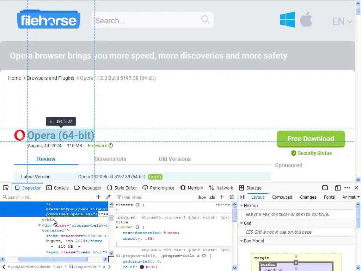Image resolution: width=361 pixels, height=271 pixels.
Task: Highlight element rule selector target icon
Action: point(137,205)
